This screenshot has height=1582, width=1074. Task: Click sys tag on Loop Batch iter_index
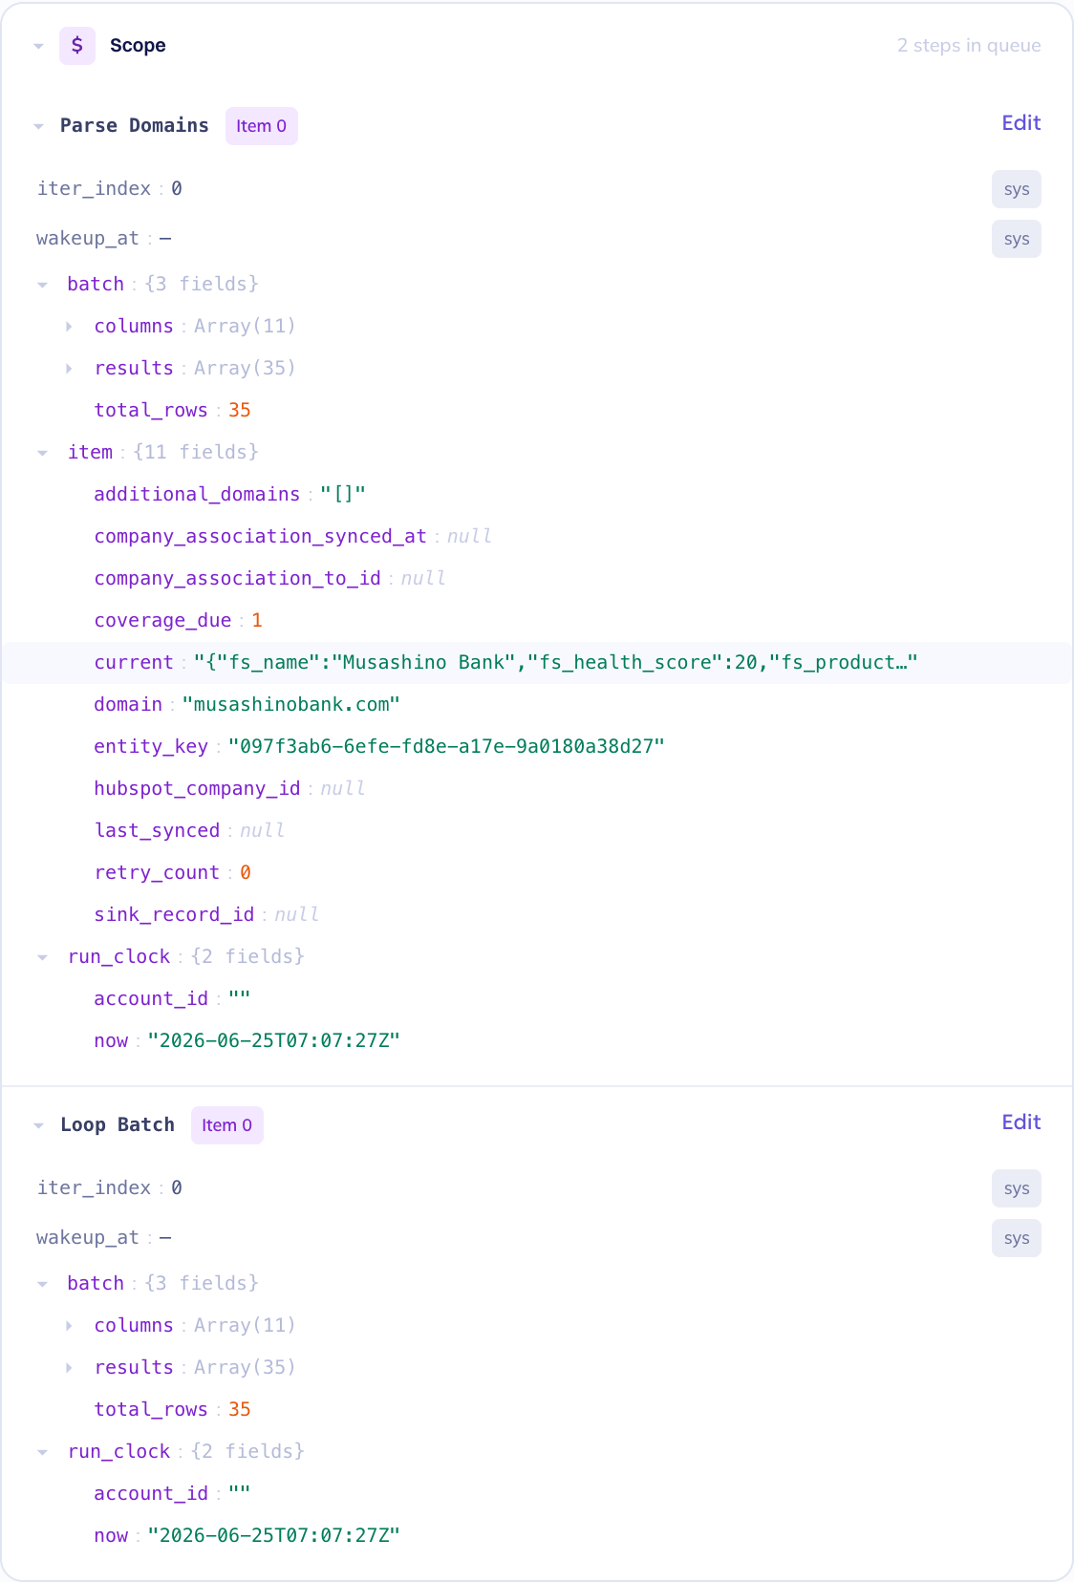pos(1017,1188)
